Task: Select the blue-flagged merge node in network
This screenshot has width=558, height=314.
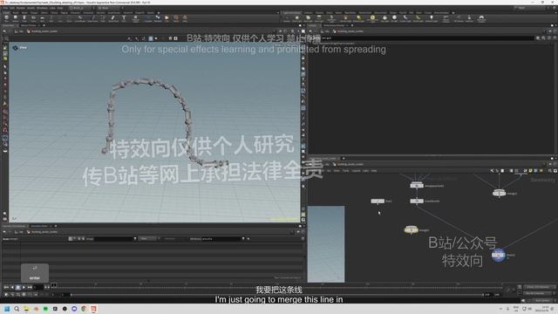Action: (x=498, y=256)
